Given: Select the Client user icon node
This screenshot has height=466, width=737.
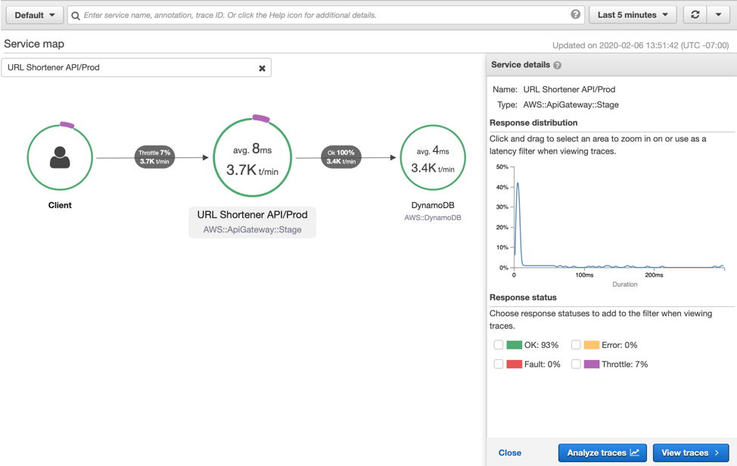Looking at the screenshot, I should 61,157.
